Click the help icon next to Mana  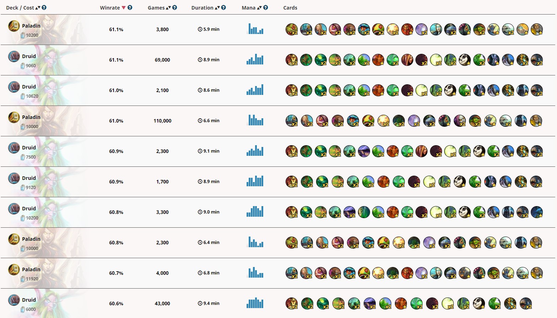point(266,7)
